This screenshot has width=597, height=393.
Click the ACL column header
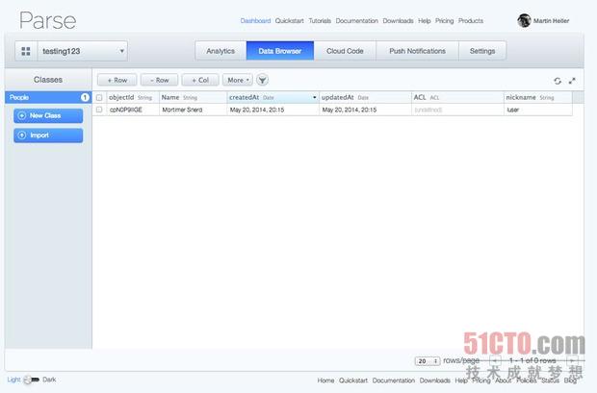click(x=457, y=98)
